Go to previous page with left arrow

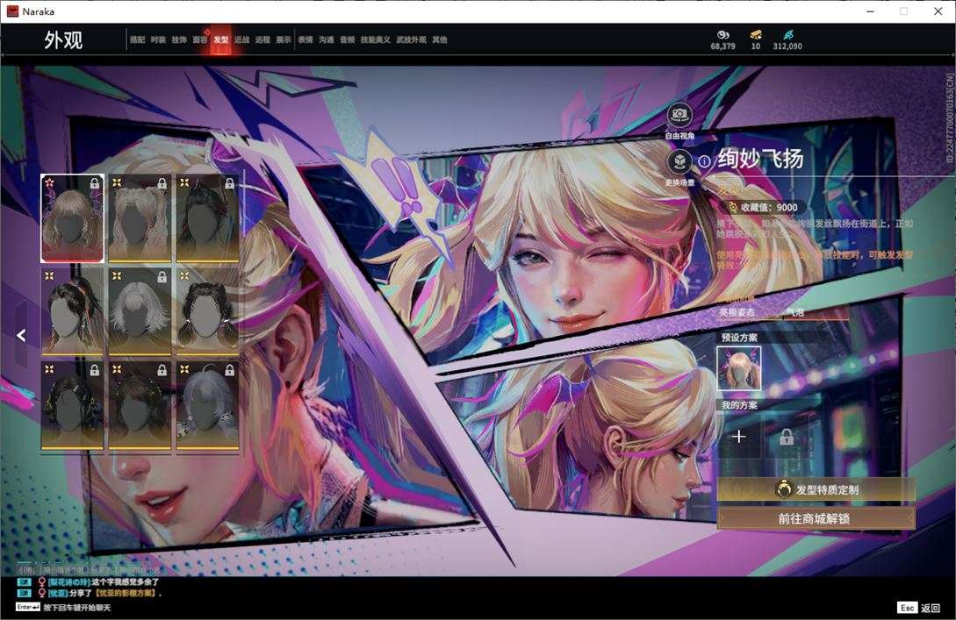tap(21, 335)
